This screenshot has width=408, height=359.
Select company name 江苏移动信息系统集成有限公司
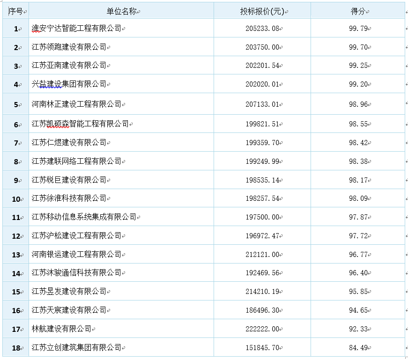pyautogui.click(x=84, y=217)
